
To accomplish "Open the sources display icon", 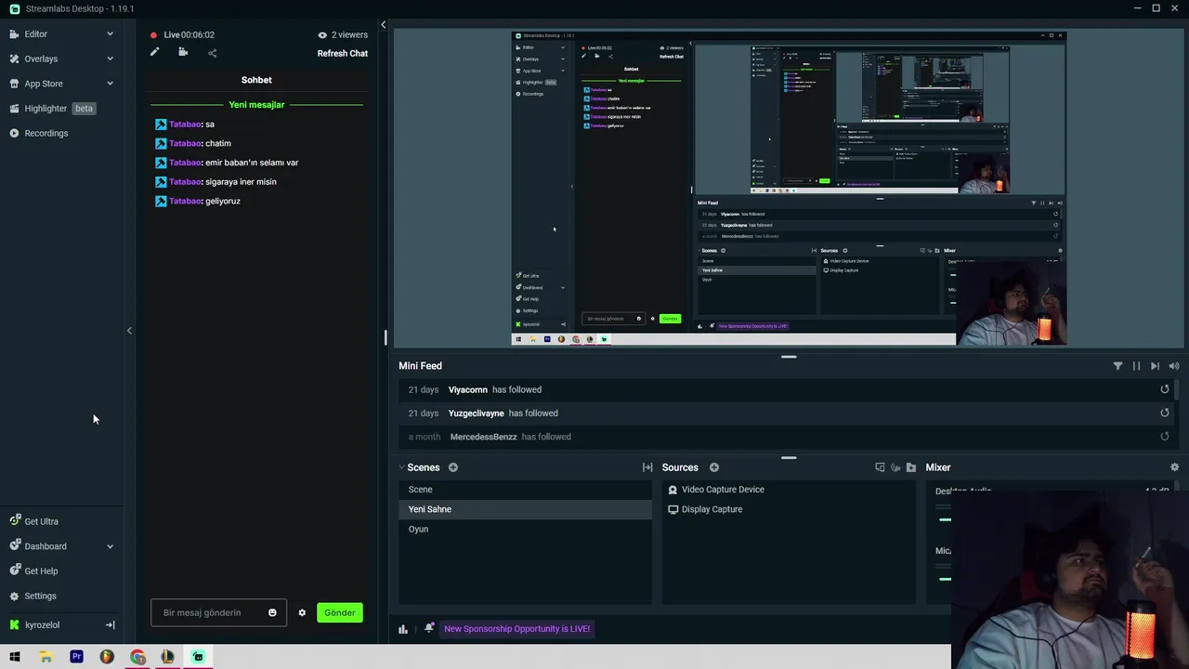I will (x=880, y=467).
